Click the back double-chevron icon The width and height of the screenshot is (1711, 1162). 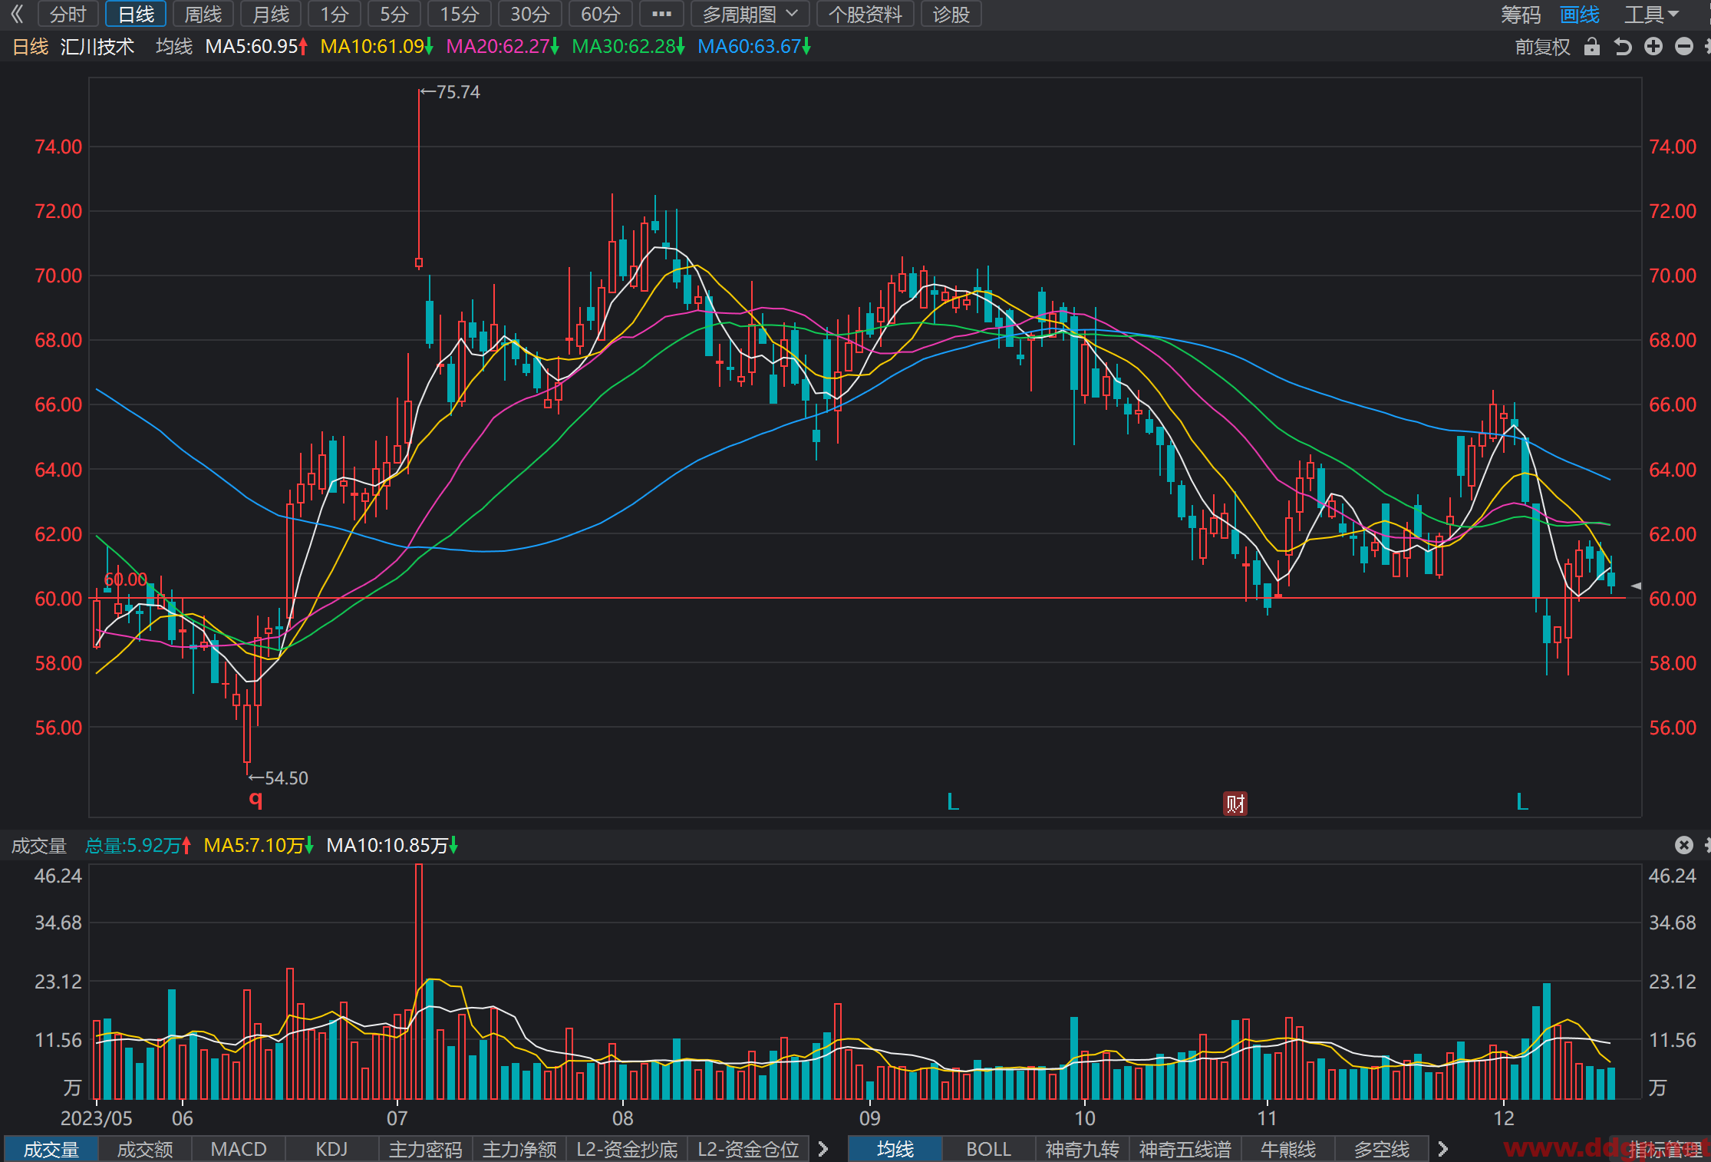tap(17, 14)
